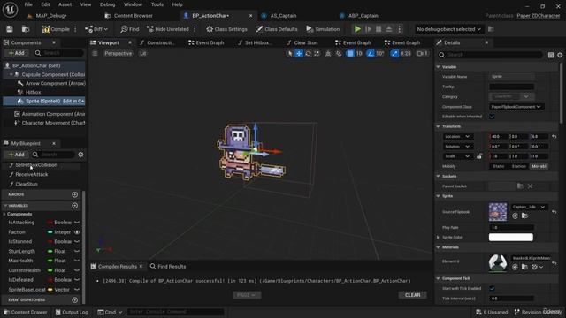Adjust camera speed setting icon
Viewport: 566px width, 318px height.
pos(422,53)
